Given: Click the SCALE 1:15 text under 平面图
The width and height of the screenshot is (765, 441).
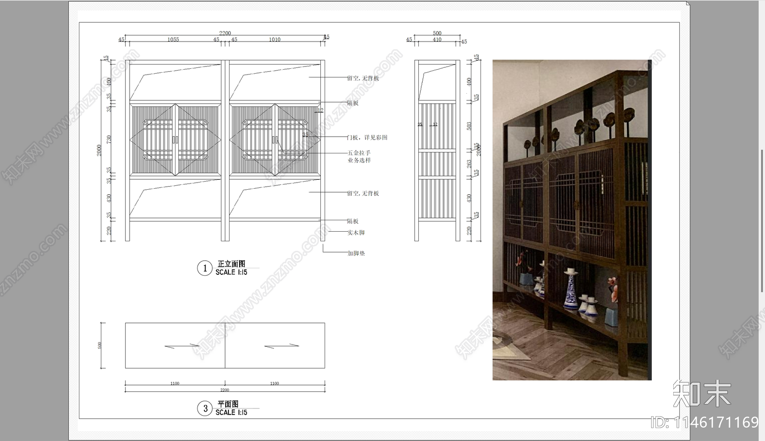Looking at the screenshot, I should [231, 412].
